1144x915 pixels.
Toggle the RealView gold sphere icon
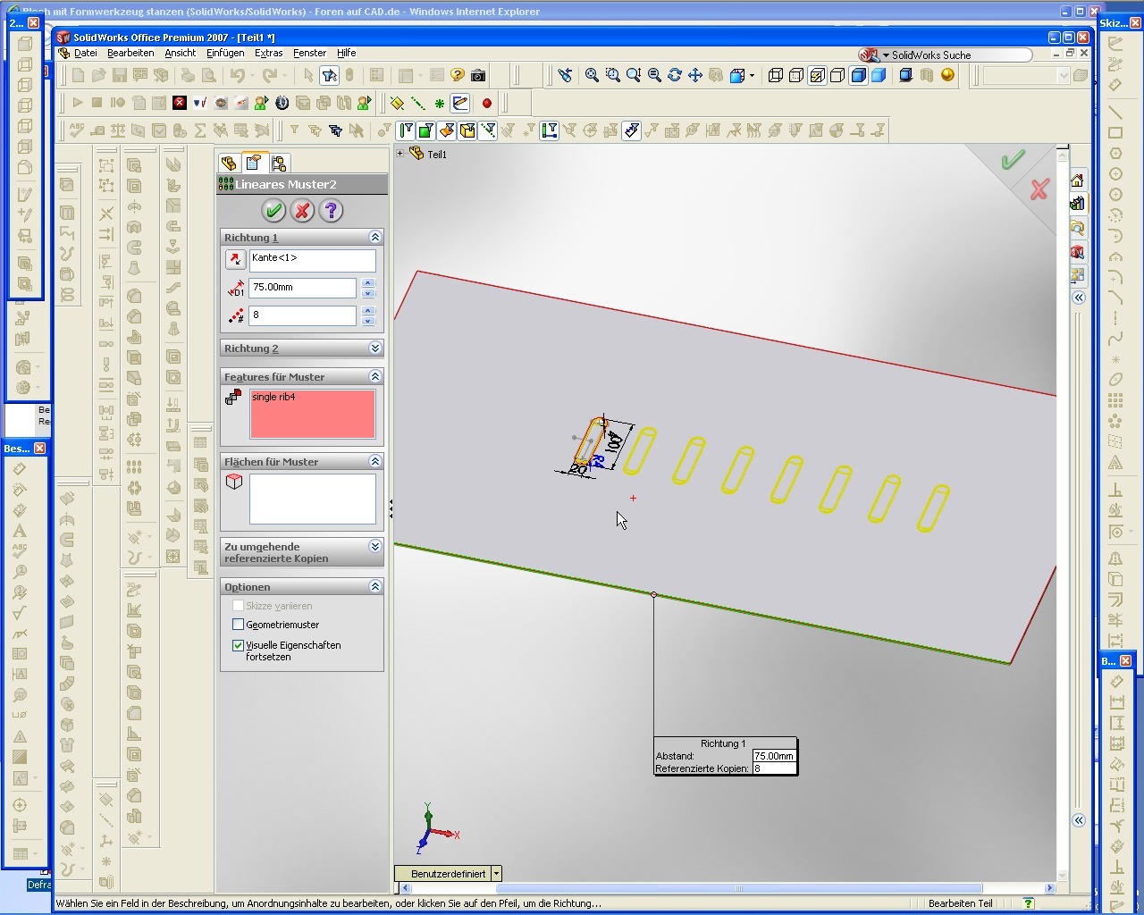click(x=947, y=76)
